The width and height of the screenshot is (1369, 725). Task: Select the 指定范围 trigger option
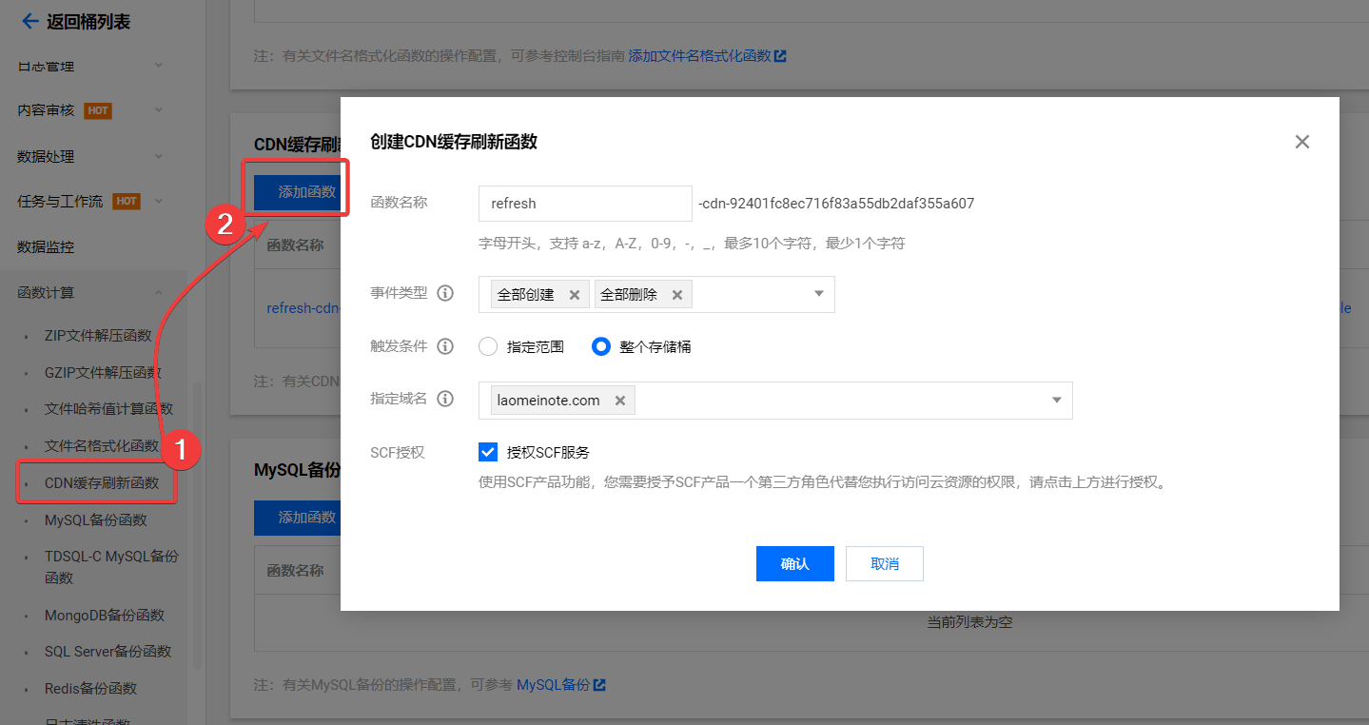pos(487,346)
